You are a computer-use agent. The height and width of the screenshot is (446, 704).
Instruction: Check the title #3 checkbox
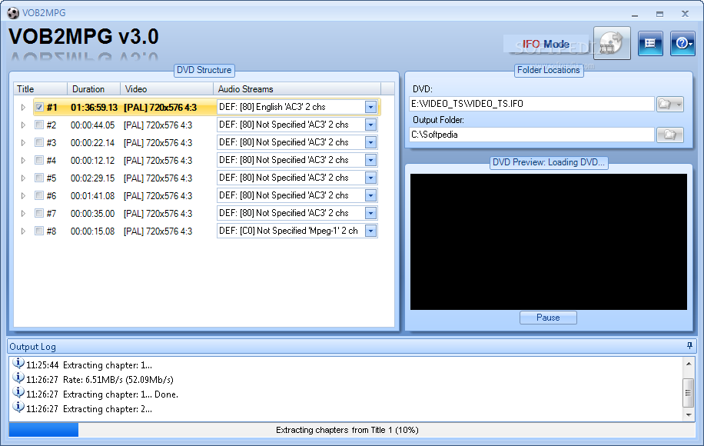point(39,142)
